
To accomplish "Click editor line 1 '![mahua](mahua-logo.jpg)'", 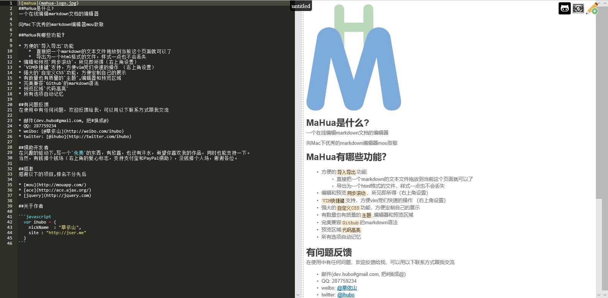I will (49, 3).
